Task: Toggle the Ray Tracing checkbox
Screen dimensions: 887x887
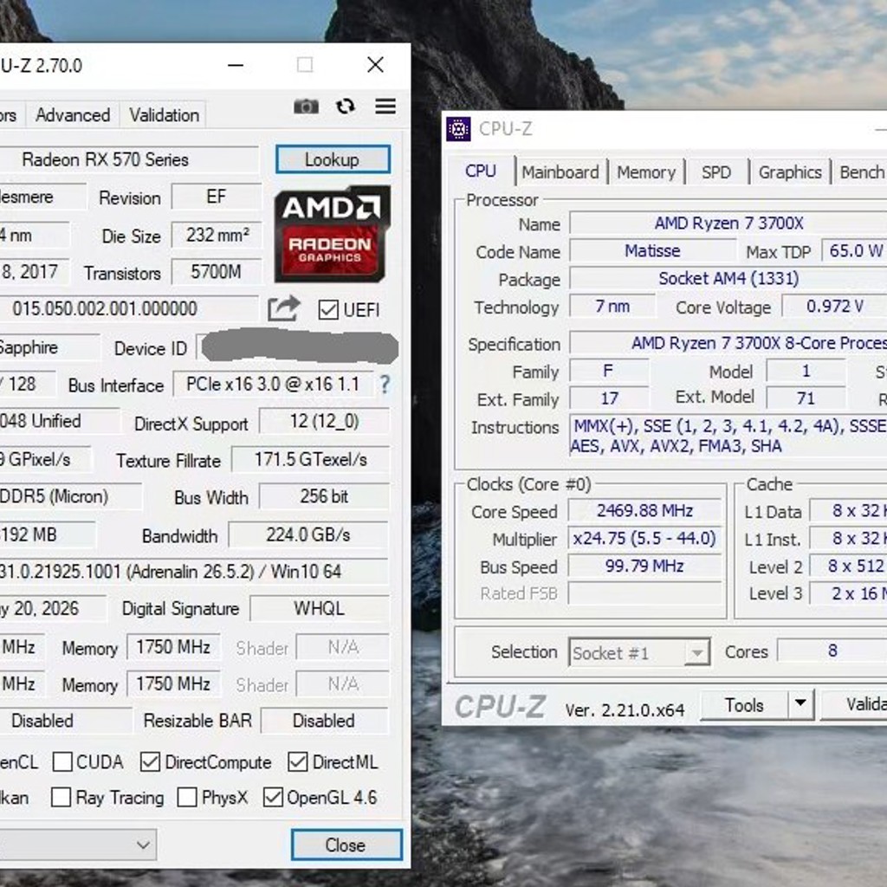Action: [62, 798]
